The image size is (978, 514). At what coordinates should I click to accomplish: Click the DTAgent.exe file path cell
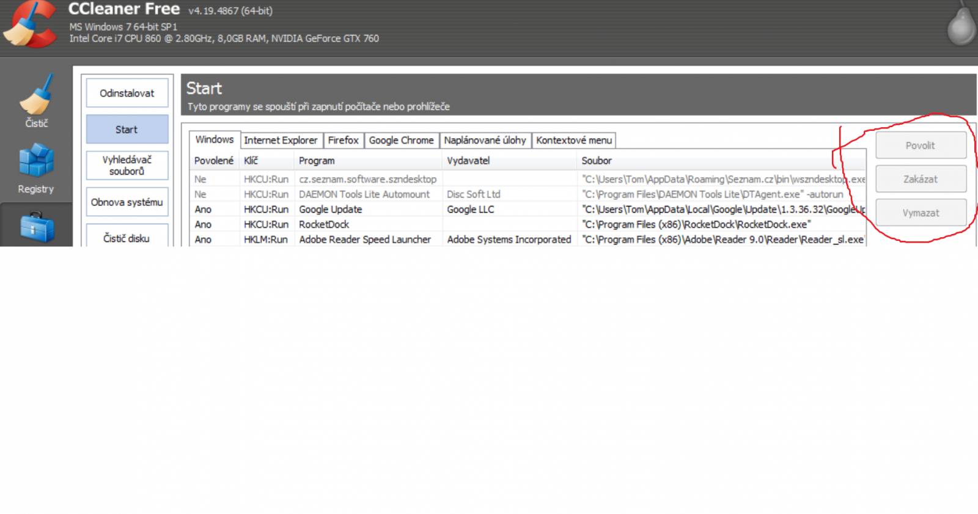tap(713, 194)
